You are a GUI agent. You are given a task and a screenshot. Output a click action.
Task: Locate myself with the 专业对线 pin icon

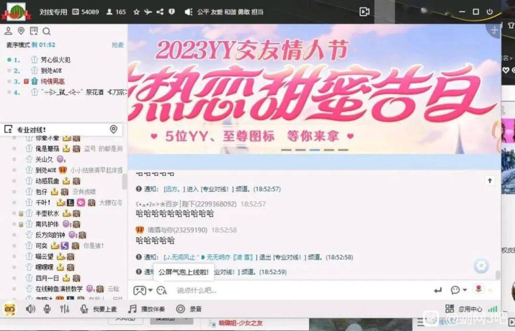[x=113, y=129]
